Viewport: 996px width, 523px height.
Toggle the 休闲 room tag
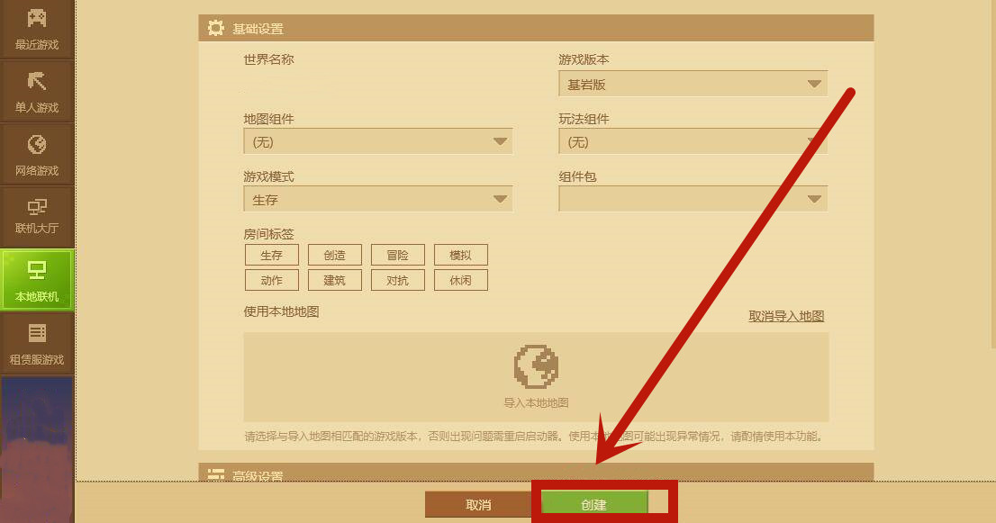pyautogui.click(x=460, y=280)
